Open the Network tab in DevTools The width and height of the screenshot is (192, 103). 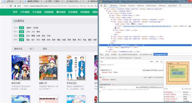click(140, 6)
